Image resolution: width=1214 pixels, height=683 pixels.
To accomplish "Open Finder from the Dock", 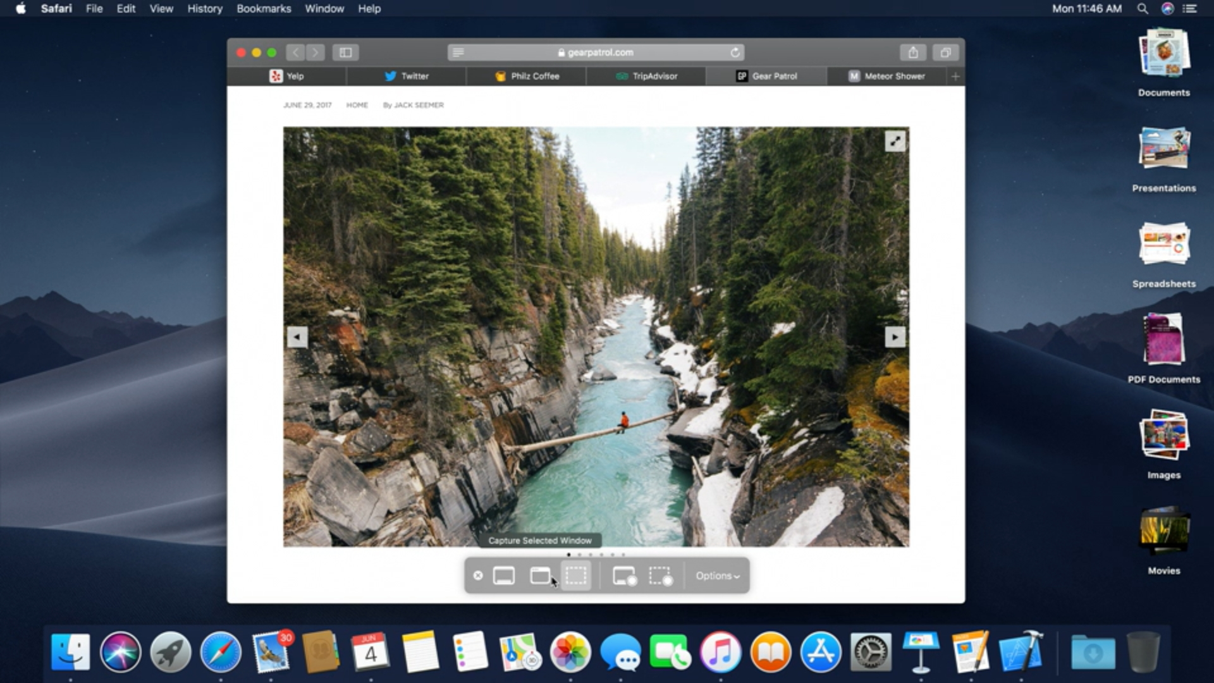I will tap(70, 652).
